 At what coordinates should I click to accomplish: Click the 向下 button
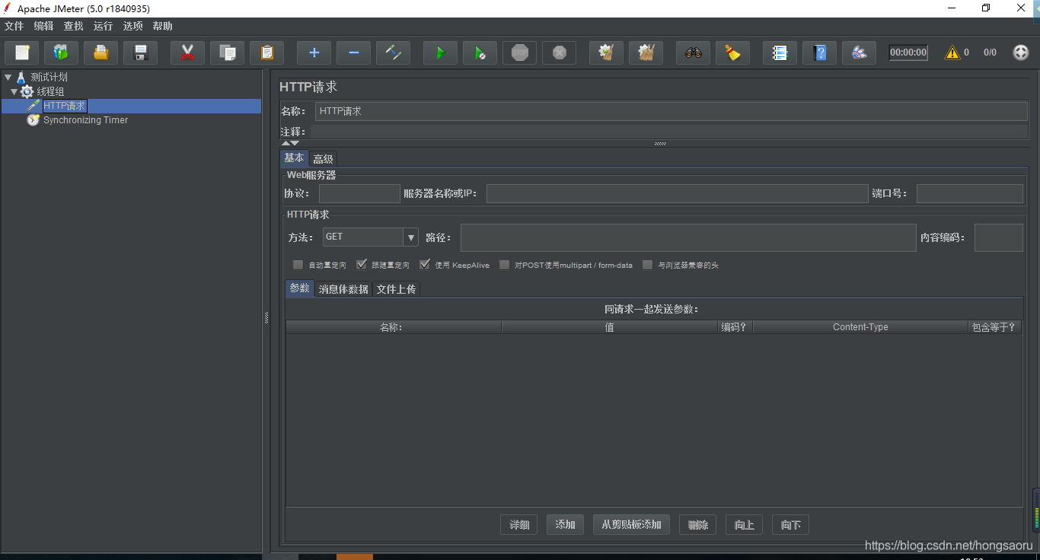point(791,525)
